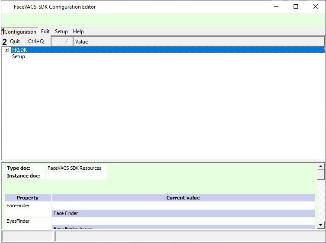Select the Setup tree item

click(18, 56)
